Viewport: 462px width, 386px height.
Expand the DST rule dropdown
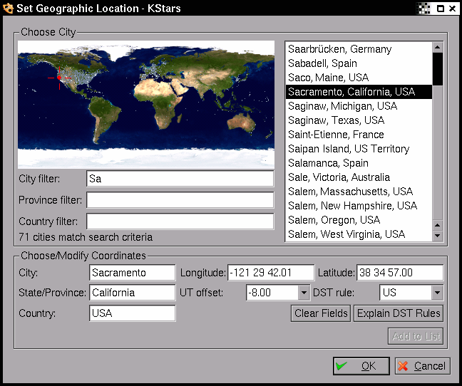coord(436,293)
